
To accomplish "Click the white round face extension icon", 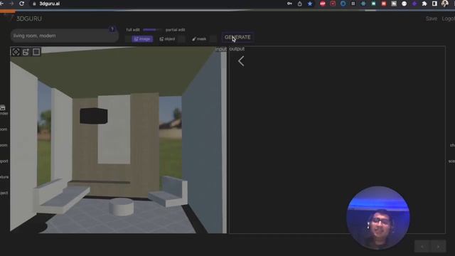I will (x=404, y=4).
